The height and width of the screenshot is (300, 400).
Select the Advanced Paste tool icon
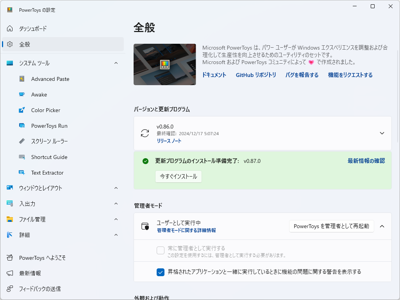point(22,79)
